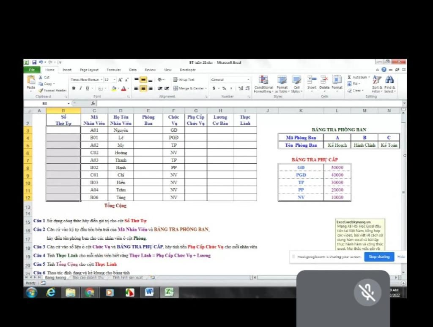
Task: Switch to the Tinh hinh san xuat sheet
Action: point(127,278)
